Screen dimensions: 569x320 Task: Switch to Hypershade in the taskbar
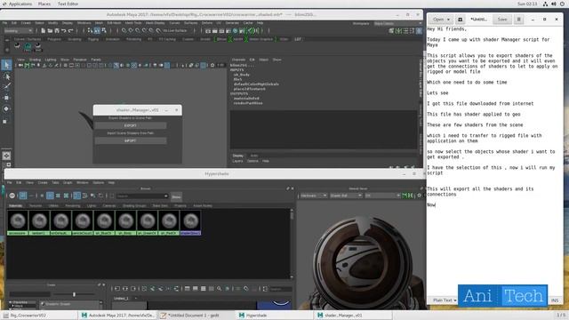tap(274, 316)
